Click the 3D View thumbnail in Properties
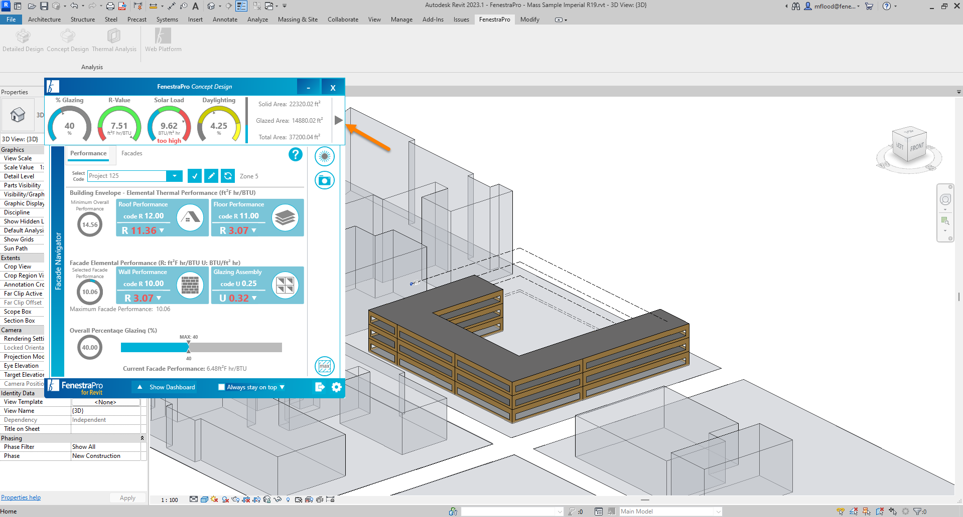The width and height of the screenshot is (963, 517). click(x=18, y=115)
